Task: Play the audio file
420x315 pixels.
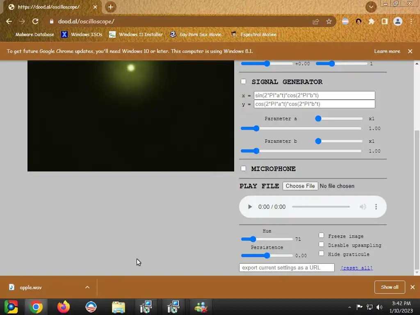Action: click(x=250, y=207)
